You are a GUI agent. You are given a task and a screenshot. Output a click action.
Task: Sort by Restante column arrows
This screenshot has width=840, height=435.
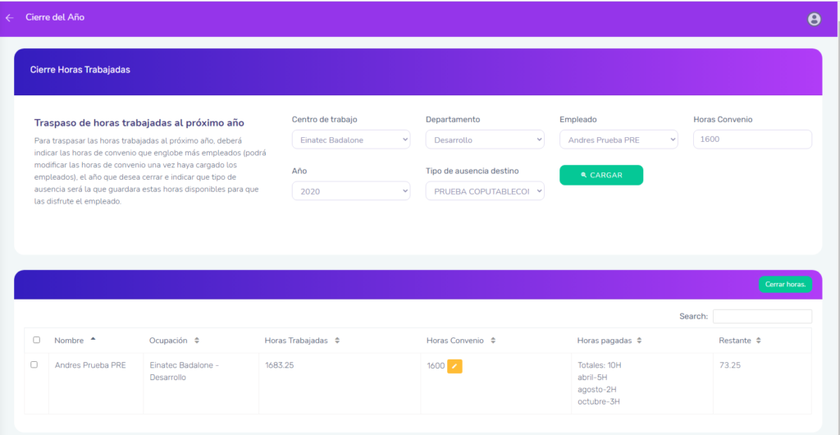tap(759, 341)
